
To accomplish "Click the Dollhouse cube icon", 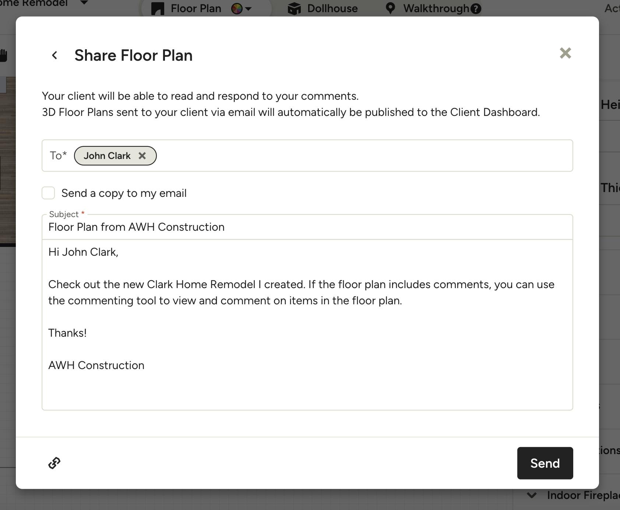I will point(294,8).
